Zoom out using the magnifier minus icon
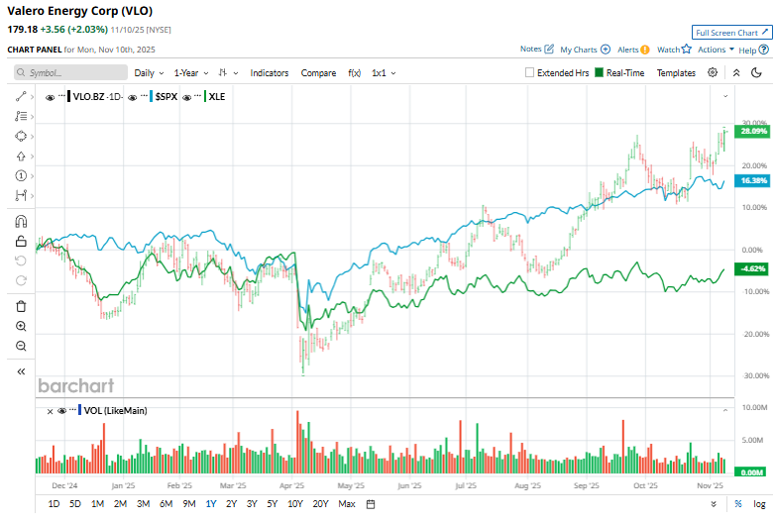Screen dimensions: 775x522 (x=21, y=346)
